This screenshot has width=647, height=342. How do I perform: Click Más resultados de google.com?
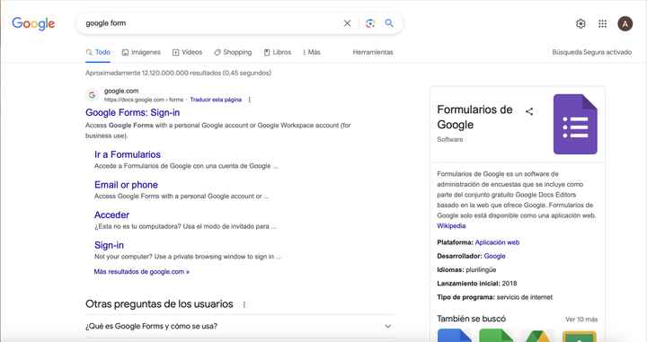tap(142, 272)
